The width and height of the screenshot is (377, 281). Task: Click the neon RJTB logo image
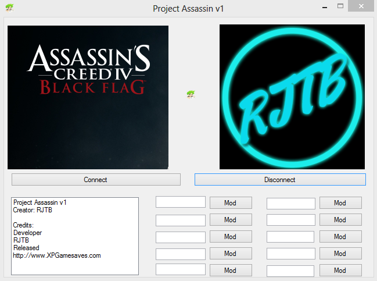pos(292,97)
